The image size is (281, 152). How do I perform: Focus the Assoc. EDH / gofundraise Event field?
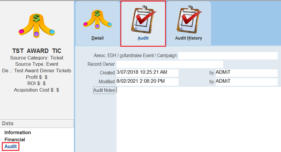point(228,56)
